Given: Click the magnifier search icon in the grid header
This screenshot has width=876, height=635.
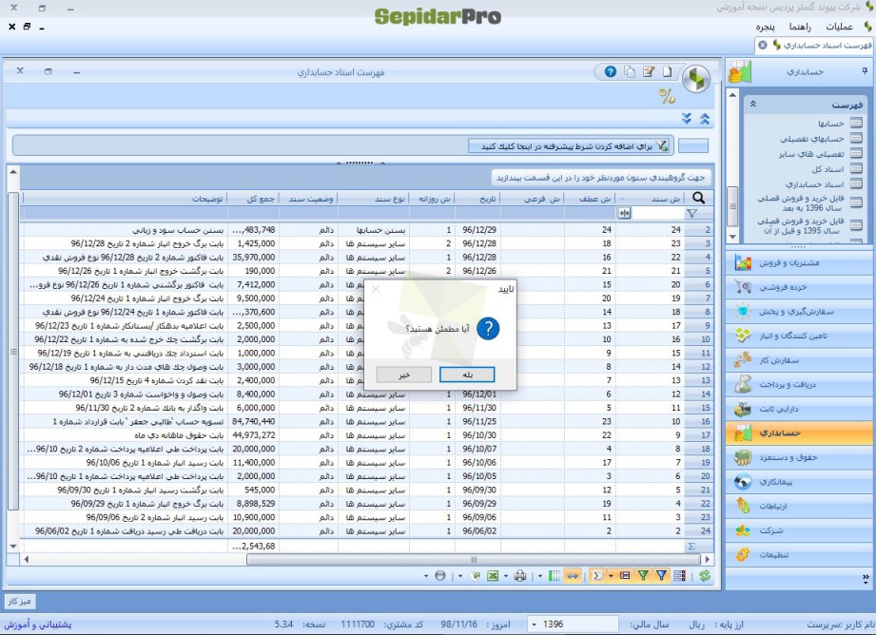Looking at the screenshot, I should pos(698,198).
